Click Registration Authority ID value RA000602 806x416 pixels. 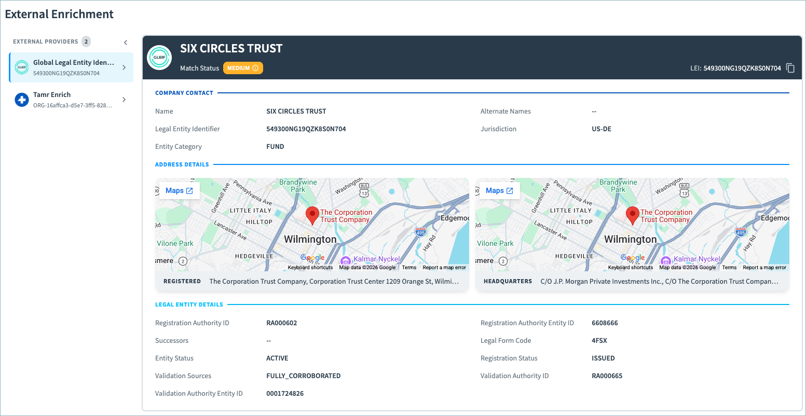click(x=282, y=323)
